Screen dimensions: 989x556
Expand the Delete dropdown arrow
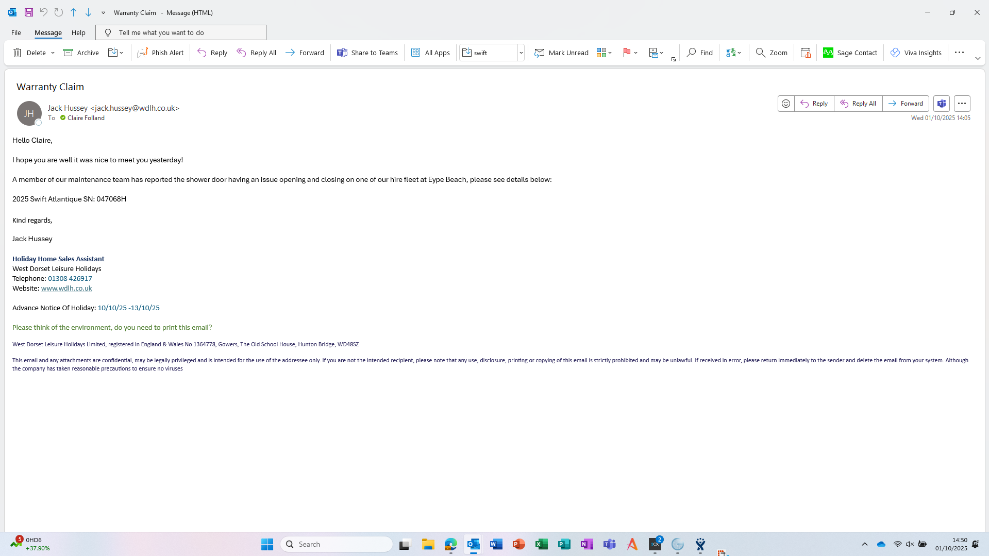pyautogui.click(x=53, y=53)
